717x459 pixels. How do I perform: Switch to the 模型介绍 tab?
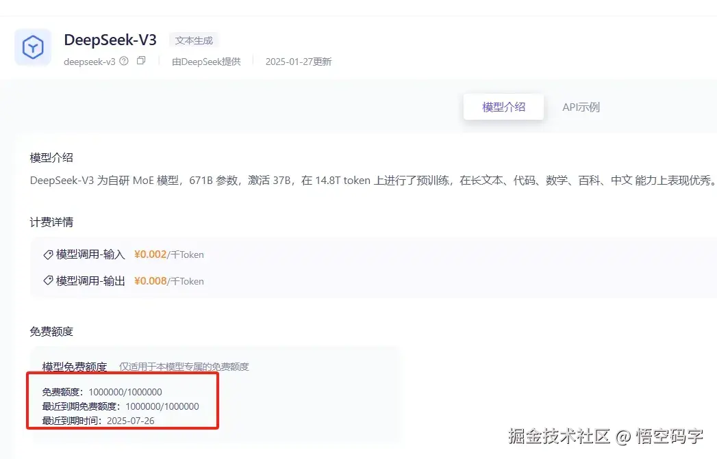[503, 107]
